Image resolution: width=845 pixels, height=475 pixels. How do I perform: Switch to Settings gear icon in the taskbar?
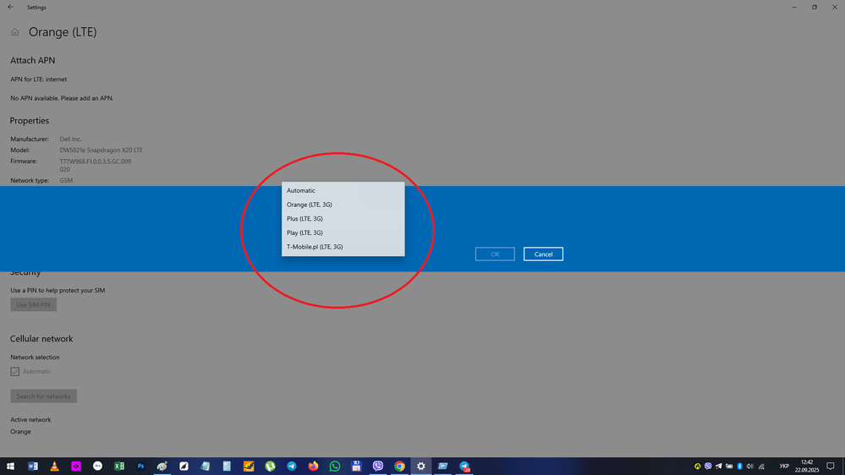coord(421,467)
